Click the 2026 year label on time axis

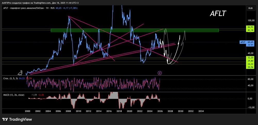[160, 111]
